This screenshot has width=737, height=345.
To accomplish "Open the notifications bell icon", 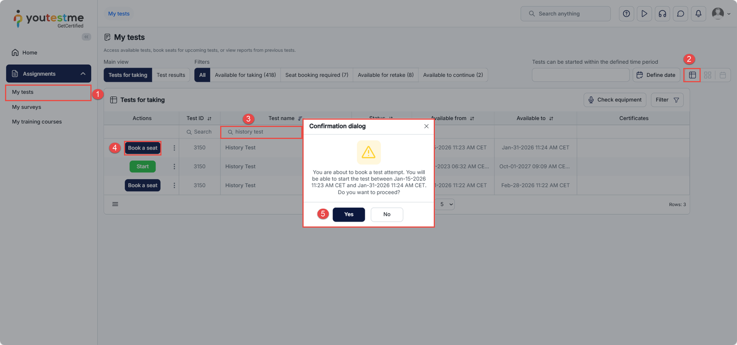I will click(698, 14).
